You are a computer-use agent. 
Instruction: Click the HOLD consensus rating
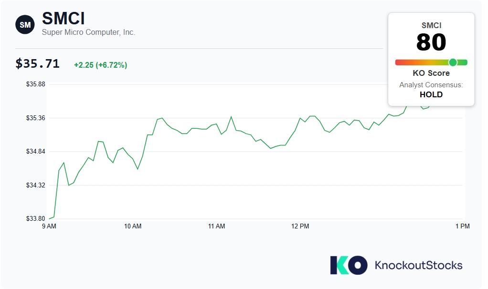pos(431,94)
